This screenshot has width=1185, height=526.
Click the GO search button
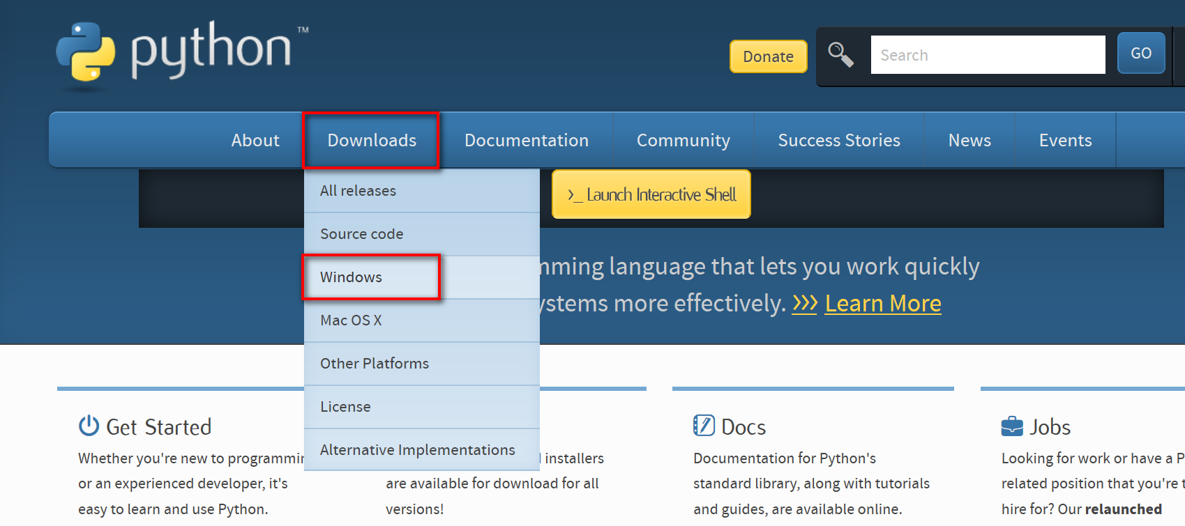coord(1141,53)
